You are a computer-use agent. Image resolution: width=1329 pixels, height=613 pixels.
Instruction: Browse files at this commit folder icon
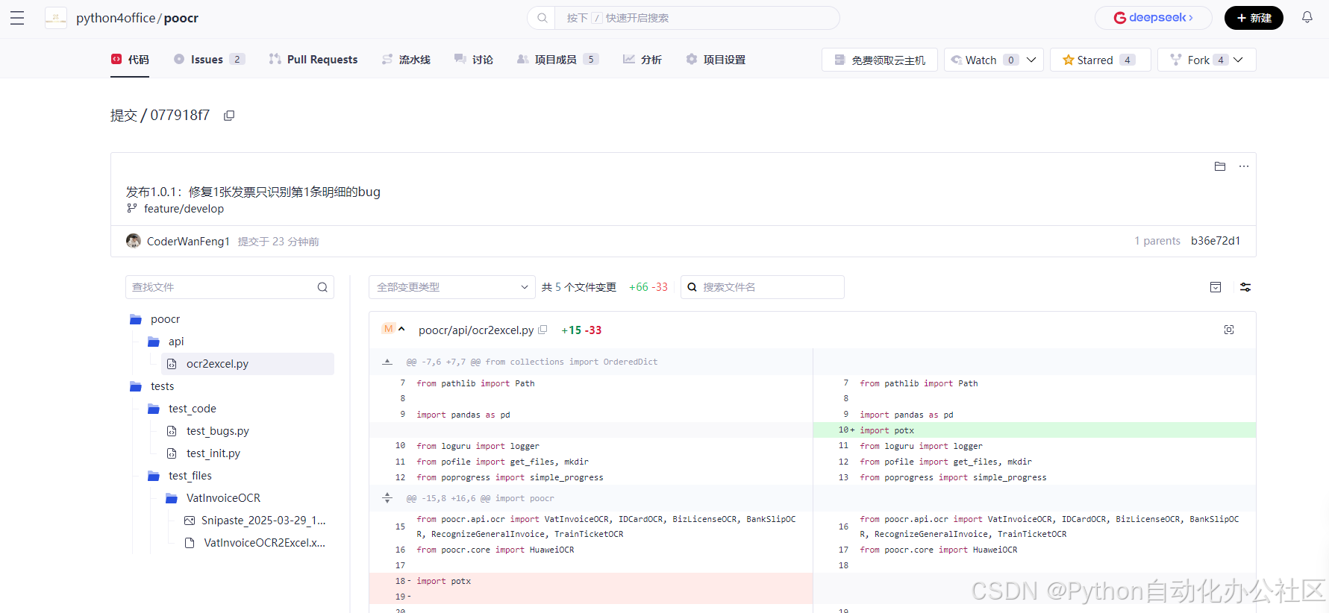pyautogui.click(x=1220, y=166)
